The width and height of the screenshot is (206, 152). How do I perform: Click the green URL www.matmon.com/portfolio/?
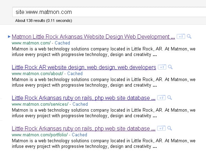click(x=40, y=135)
